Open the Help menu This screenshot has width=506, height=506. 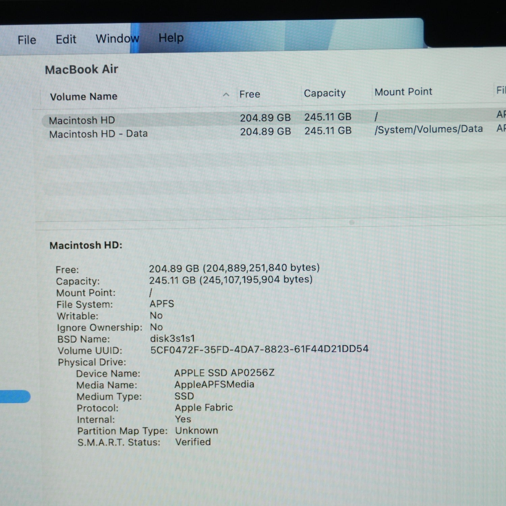click(x=171, y=38)
